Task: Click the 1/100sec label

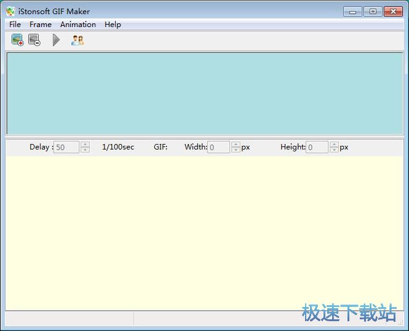Action: pyautogui.click(x=118, y=147)
